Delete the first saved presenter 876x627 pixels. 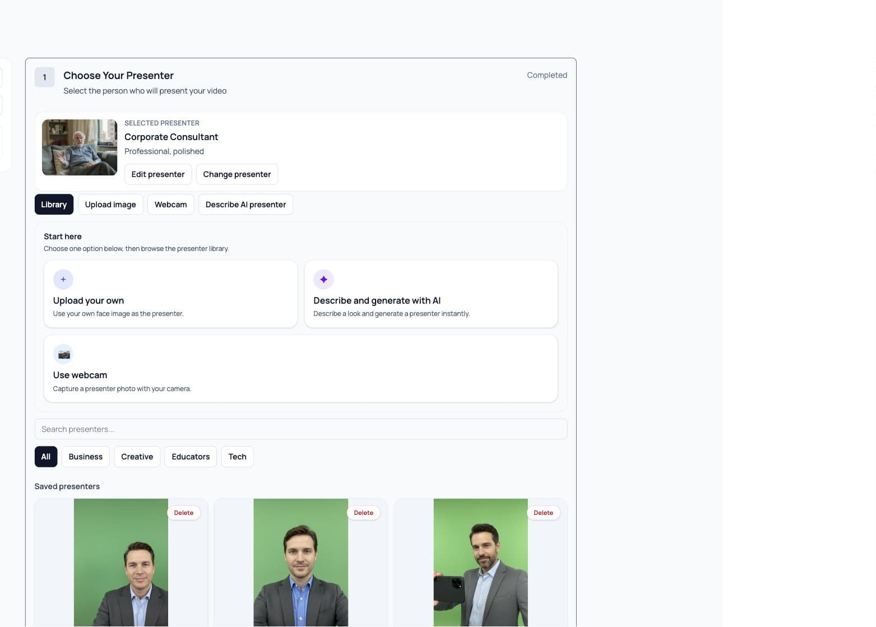tap(184, 513)
